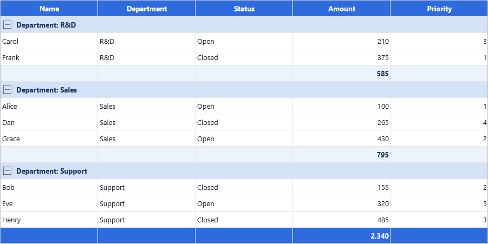Click the Status cell in Eve's row
Screen dimensions: 488x244
click(244, 203)
